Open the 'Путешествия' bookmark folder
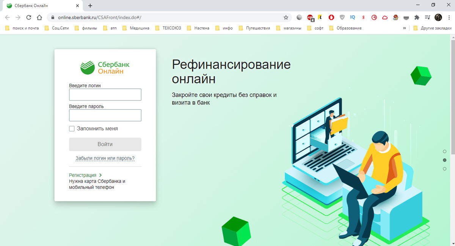Screen dimensions: 455x246 coord(254,28)
